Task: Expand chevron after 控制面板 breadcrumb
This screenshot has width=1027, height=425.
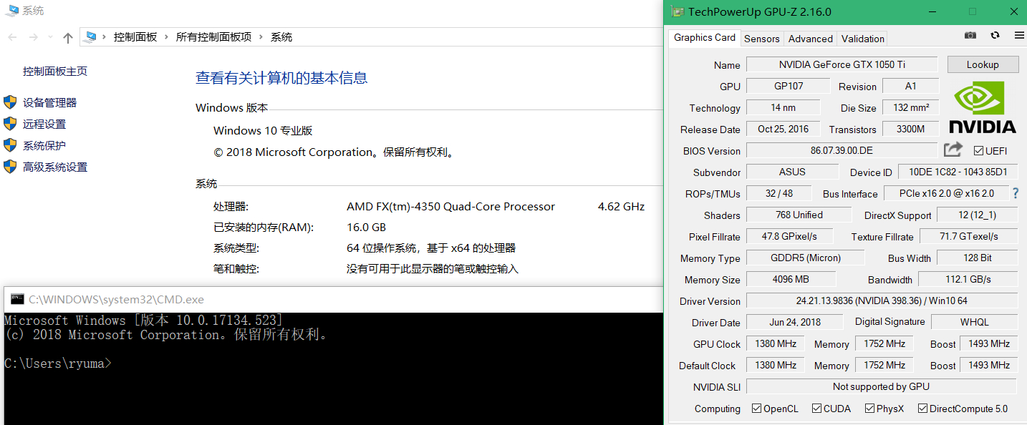Action: pos(166,37)
